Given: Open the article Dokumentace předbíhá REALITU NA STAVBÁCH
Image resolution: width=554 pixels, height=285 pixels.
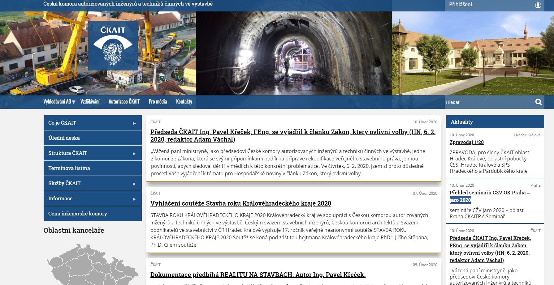Looking at the screenshot, I should pos(258,275).
